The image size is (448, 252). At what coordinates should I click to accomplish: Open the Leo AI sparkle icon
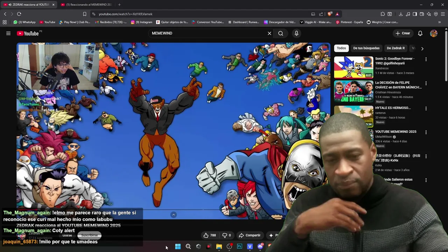[x=429, y=14]
